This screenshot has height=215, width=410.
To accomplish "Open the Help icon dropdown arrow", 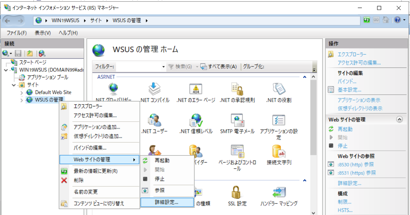I will coord(404,20).
